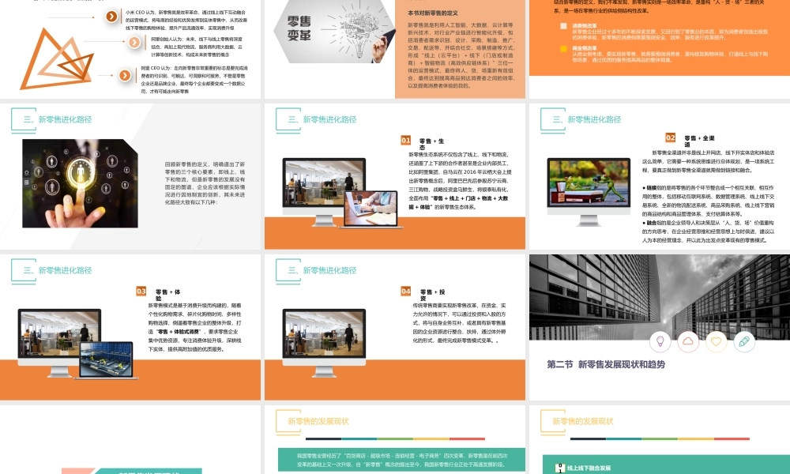Screen dimensions: 790x474
Task: Toggle the yellow square beside 商业侧改革
Action: tap(562, 49)
